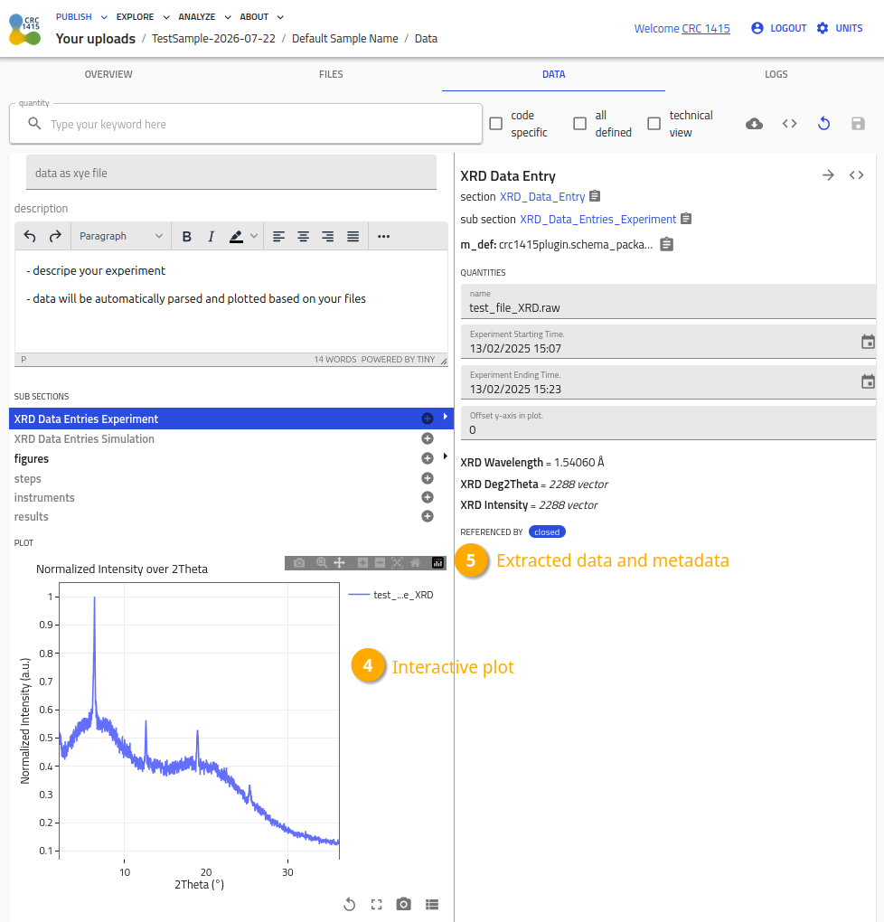
Task: Open the EXPLORE menu dropdown
Action: (143, 17)
